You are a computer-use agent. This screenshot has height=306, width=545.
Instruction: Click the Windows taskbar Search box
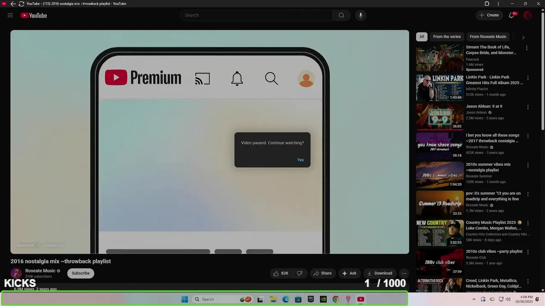(222, 299)
